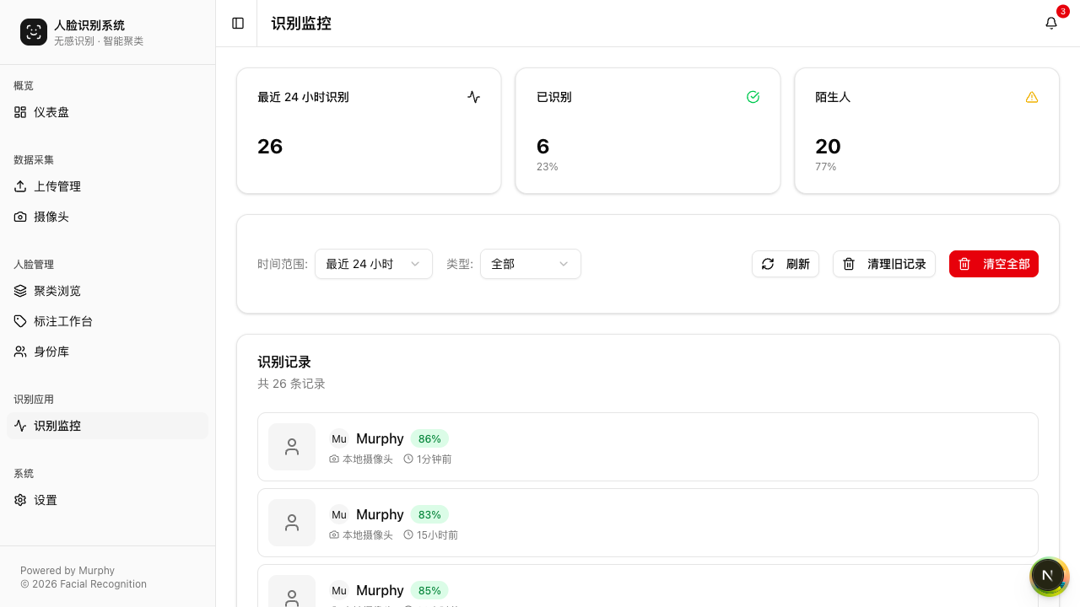Select 标注工作台 menu item
The image size is (1080, 607).
point(63,321)
